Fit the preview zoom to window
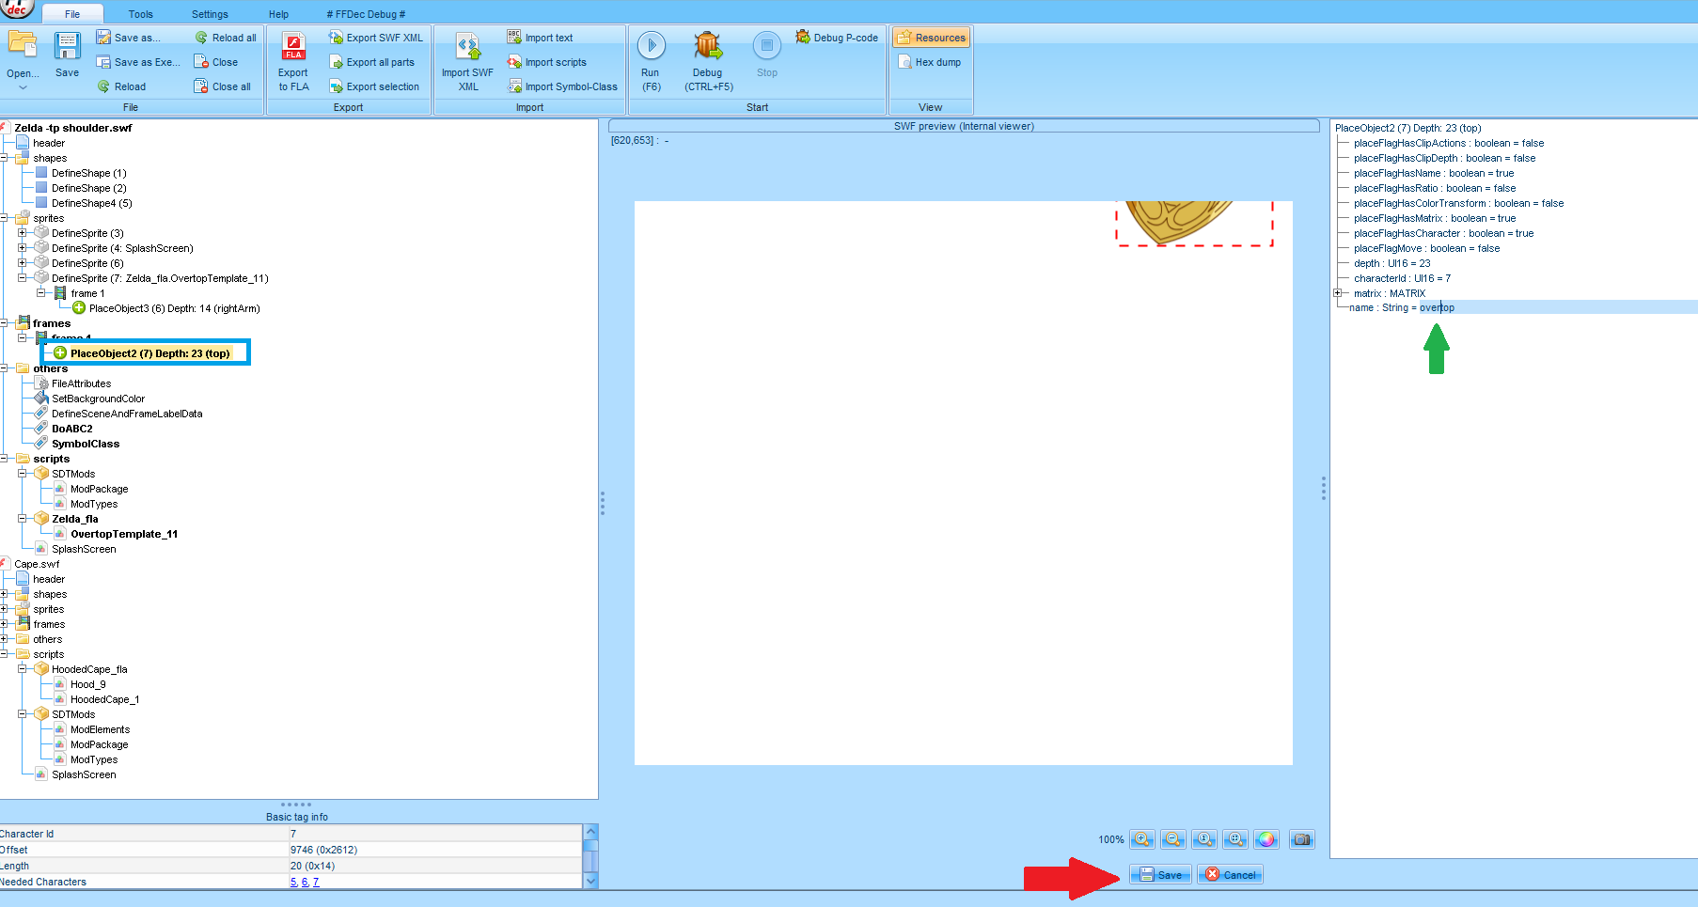1698x907 pixels. (1235, 839)
